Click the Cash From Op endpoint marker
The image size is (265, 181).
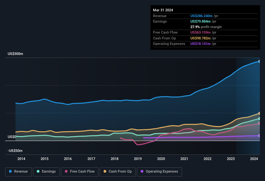tap(260, 113)
